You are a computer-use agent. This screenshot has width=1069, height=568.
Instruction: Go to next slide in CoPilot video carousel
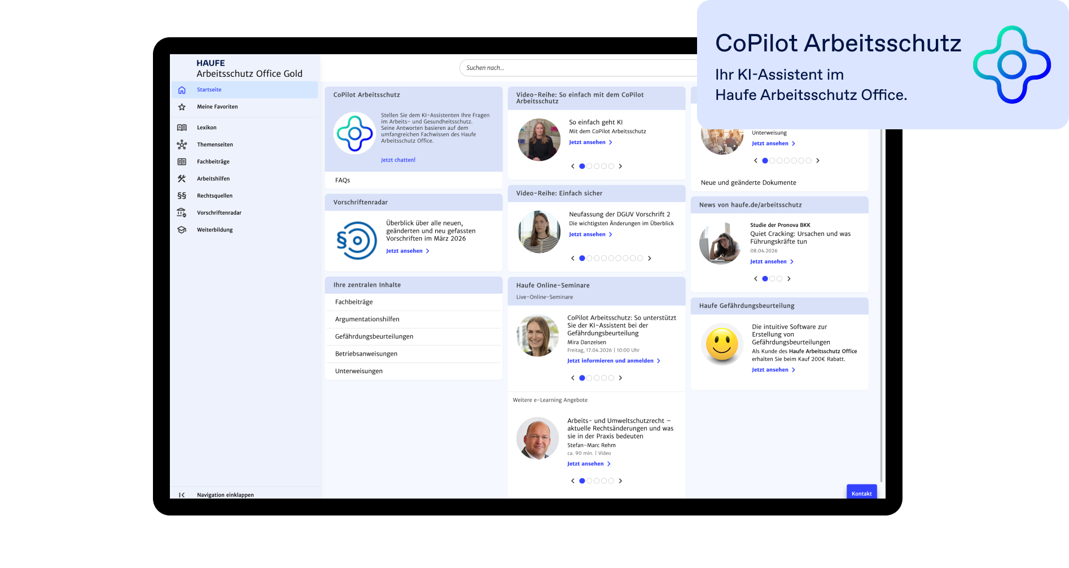[x=620, y=166]
